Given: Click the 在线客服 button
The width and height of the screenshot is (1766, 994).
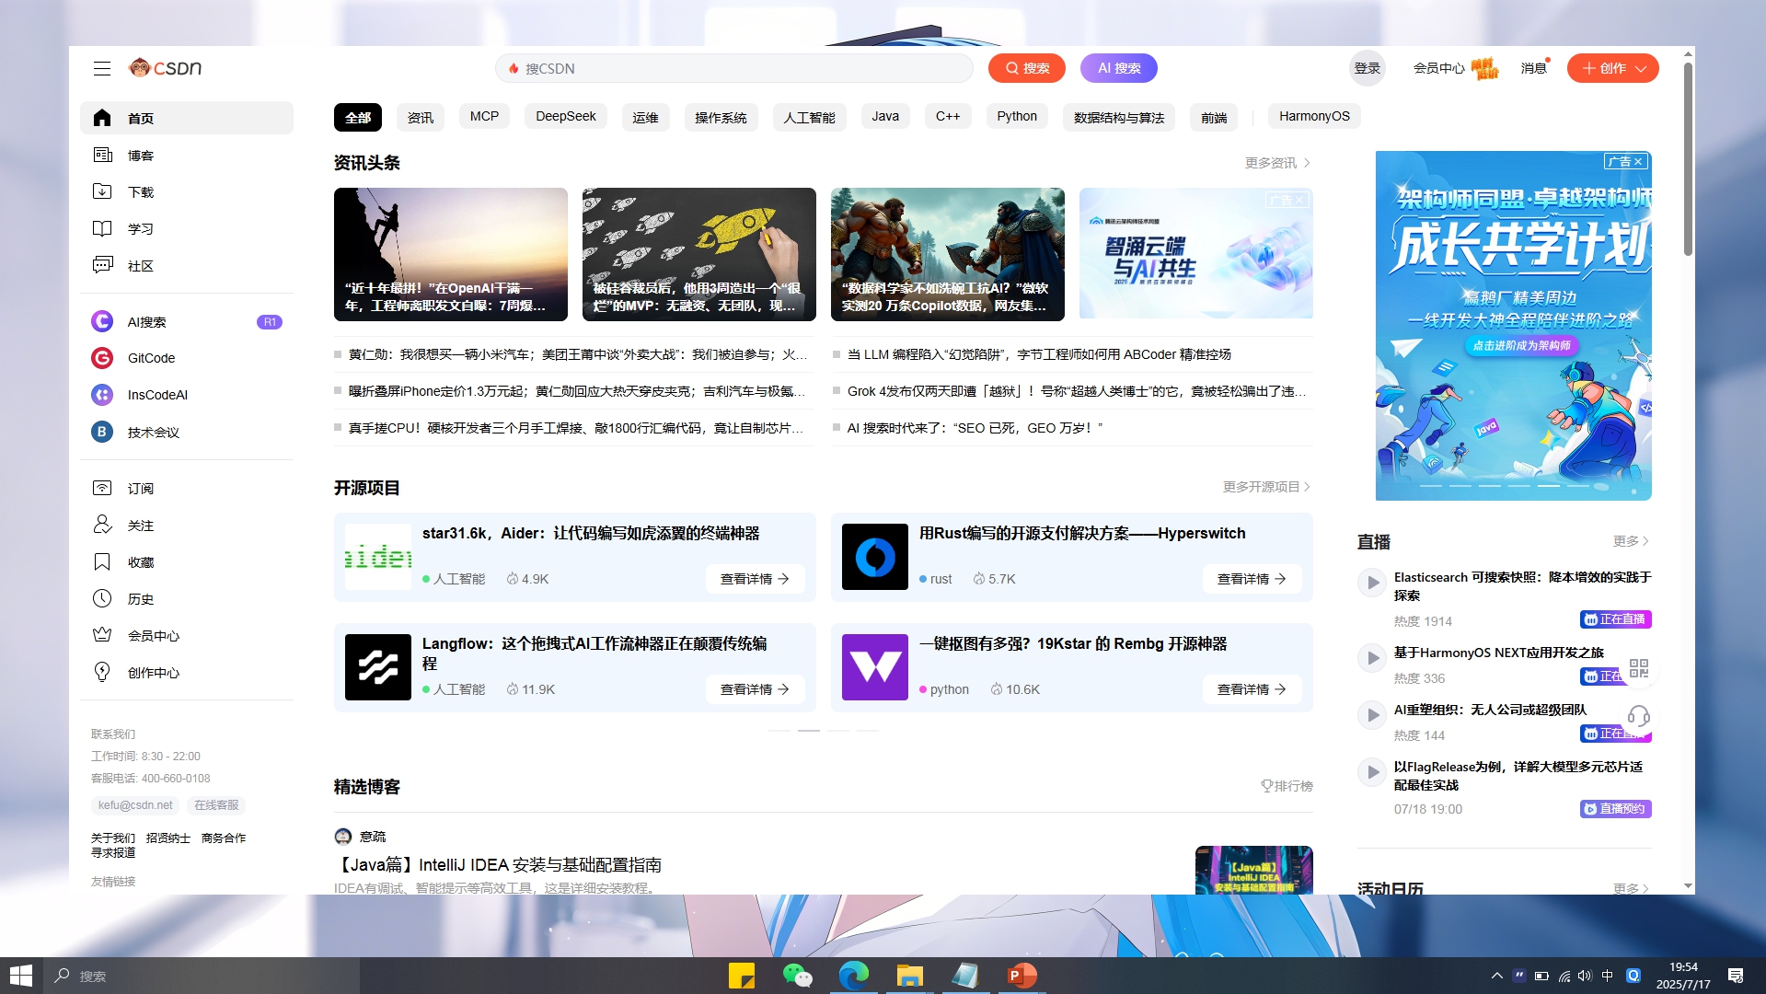Looking at the screenshot, I should (x=216, y=805).
